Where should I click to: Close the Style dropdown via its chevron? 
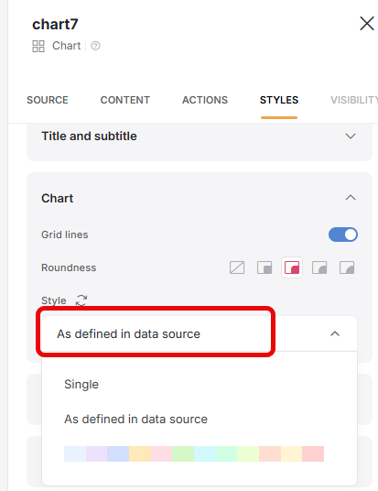(x=335, y=333)
